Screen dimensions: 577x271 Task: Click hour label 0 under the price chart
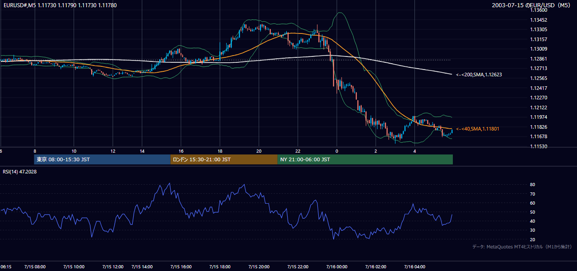pyautogui.click(x=336, y=151)
